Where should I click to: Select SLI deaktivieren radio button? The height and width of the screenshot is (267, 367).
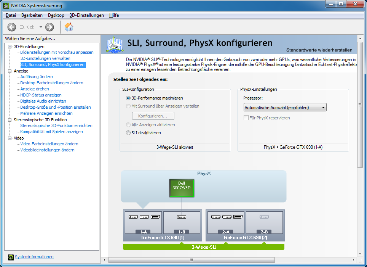(128, 133)
